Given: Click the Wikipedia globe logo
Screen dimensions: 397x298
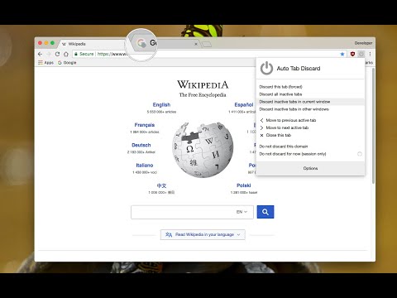Looking at the screenshot, I should point(203,150).
